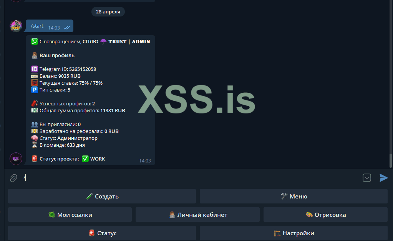The height and width of the screenshot is (241, 393).
Task: Open the Меню bot button
Action: coord(294,196)
